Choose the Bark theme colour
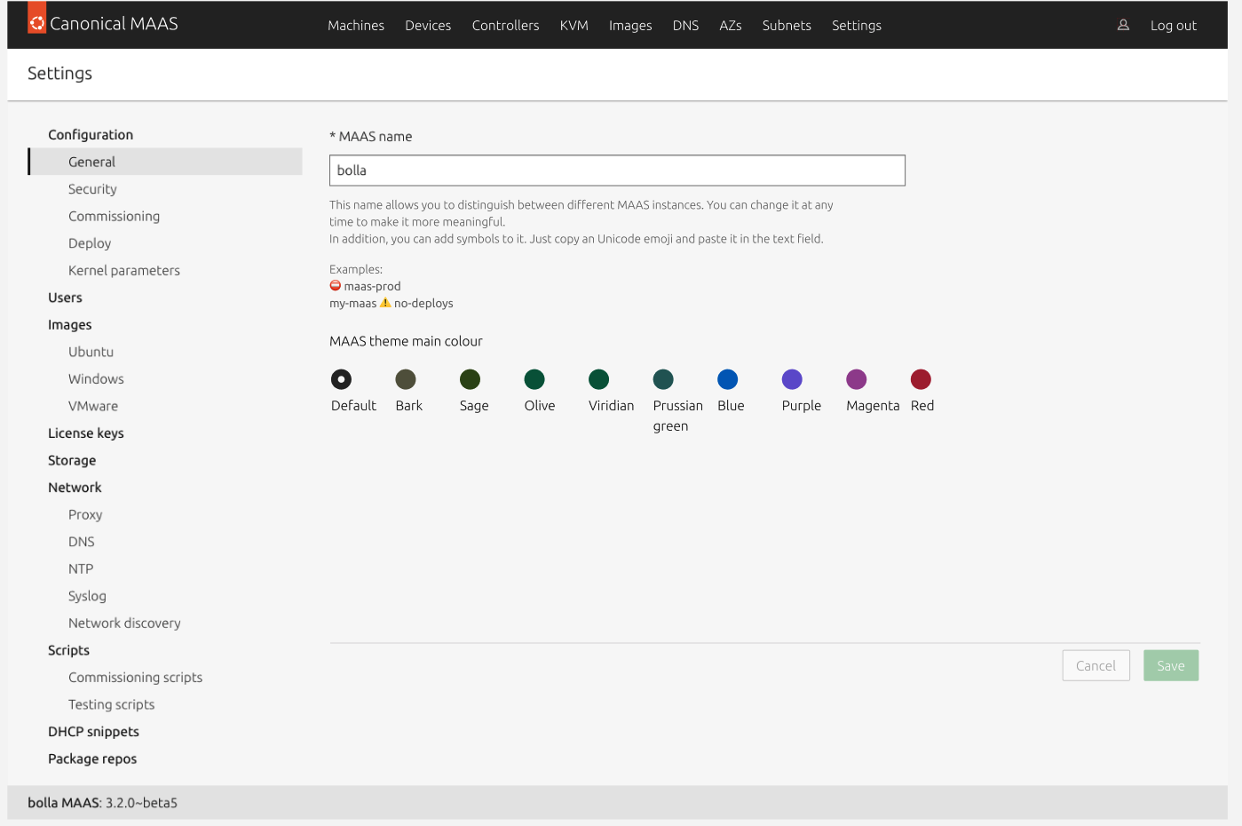Viewport: 1242px width, 826px height. (406, 379)
